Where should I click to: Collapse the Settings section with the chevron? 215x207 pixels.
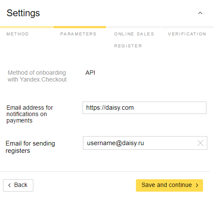[x=200, y=13]
